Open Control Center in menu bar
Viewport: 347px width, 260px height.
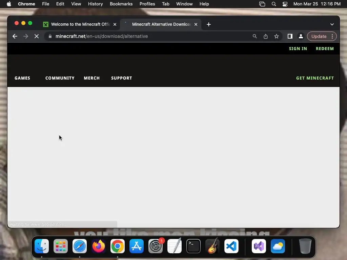pos(285,4)
